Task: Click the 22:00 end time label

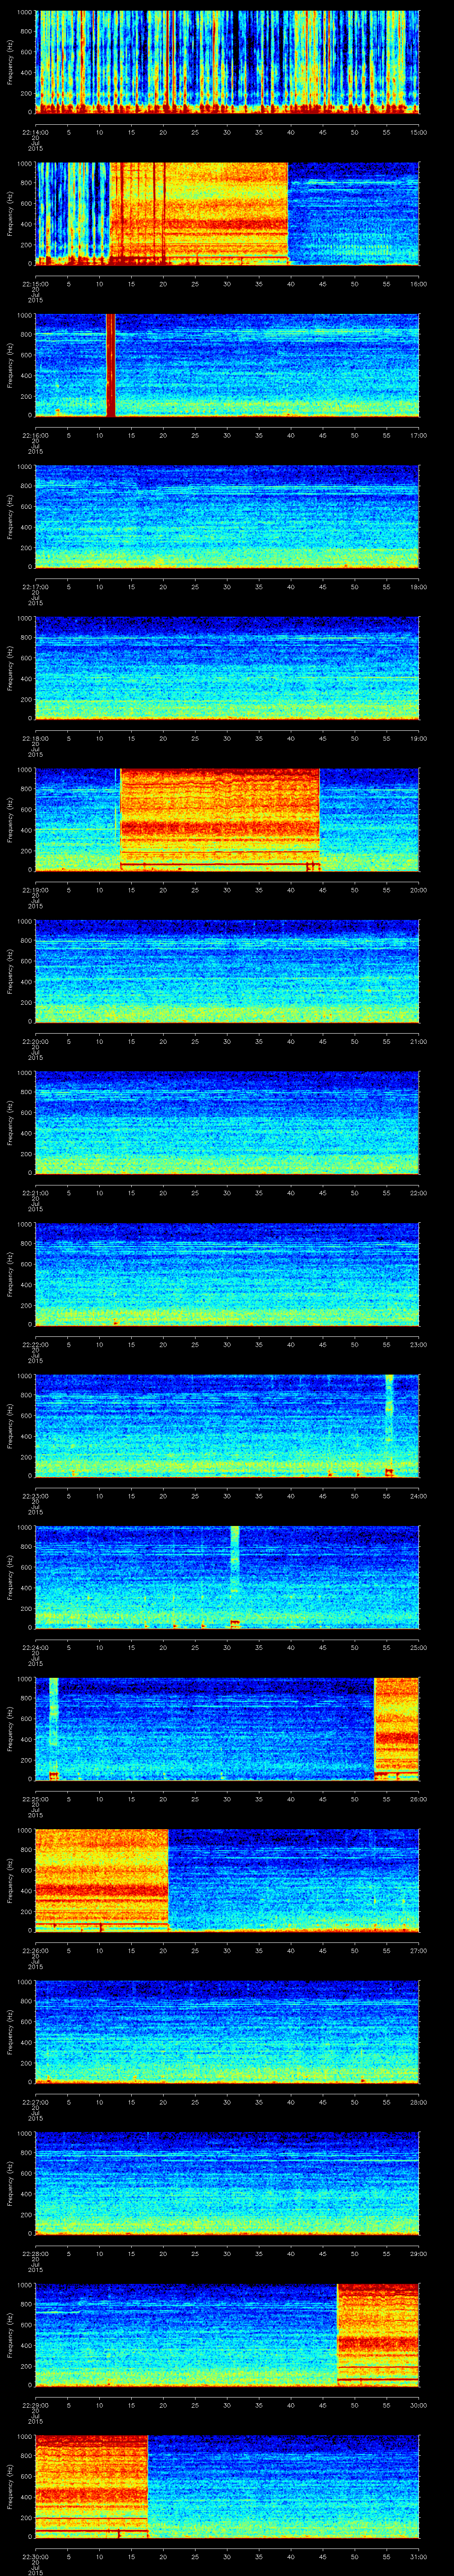Action: [418, 1192]
